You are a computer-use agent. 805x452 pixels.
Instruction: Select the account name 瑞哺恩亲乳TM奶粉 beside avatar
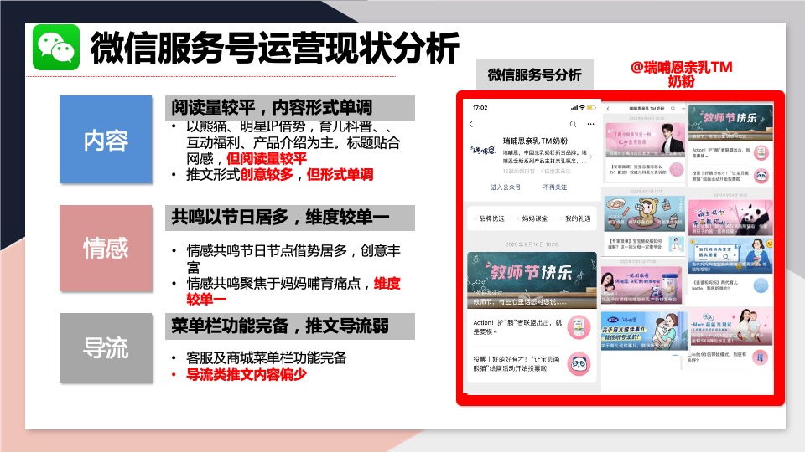[x=536, y=141]
